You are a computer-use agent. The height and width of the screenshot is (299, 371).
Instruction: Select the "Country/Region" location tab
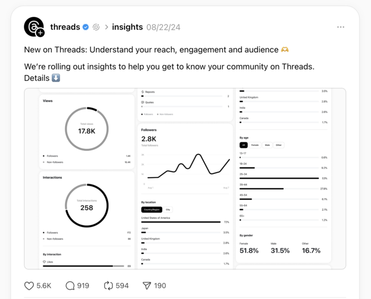[x=151, y=210]
